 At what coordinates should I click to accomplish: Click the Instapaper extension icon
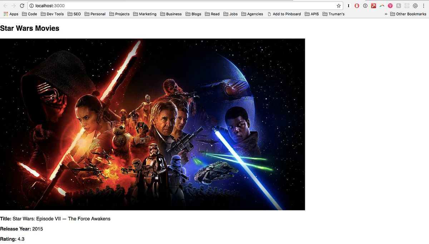point(349,6)
